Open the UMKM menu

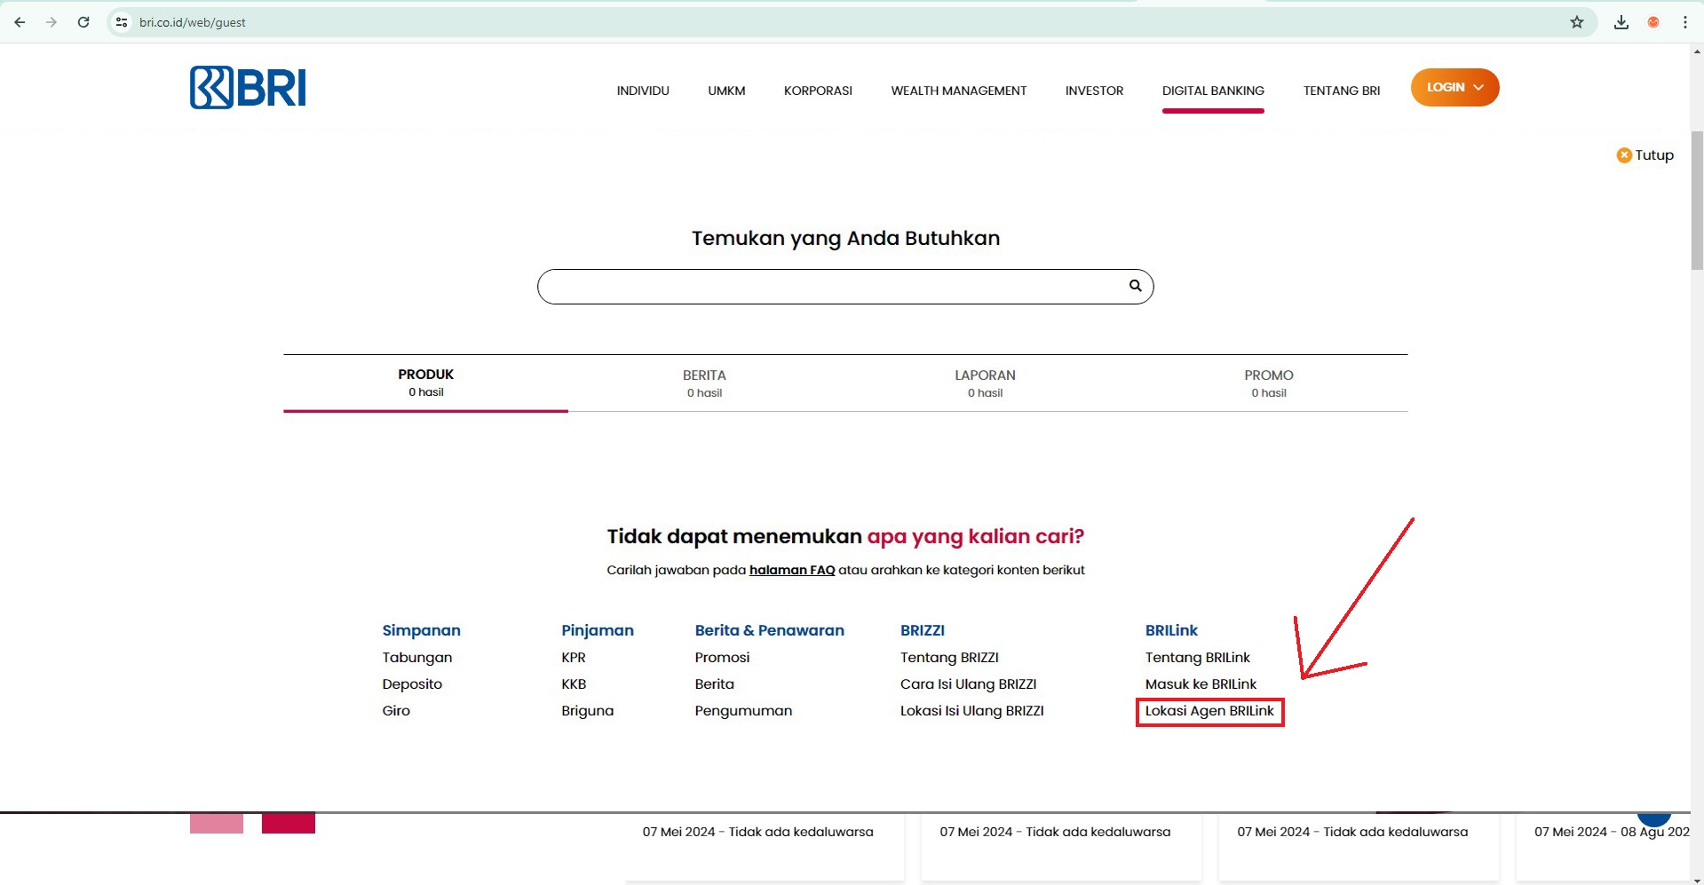pos(726,91)
